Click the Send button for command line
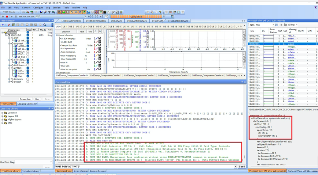This screenshot has width=318, height=175. (x=242, y=167)
